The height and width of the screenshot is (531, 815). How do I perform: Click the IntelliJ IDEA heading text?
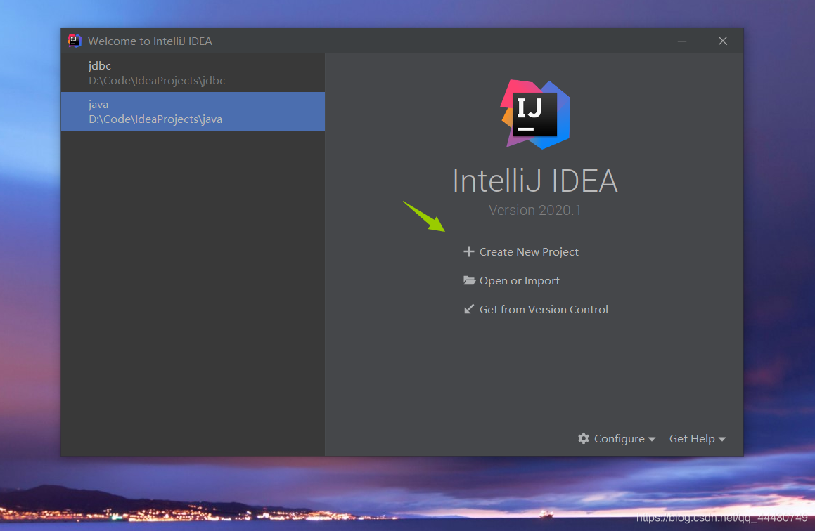coord(535,181)
